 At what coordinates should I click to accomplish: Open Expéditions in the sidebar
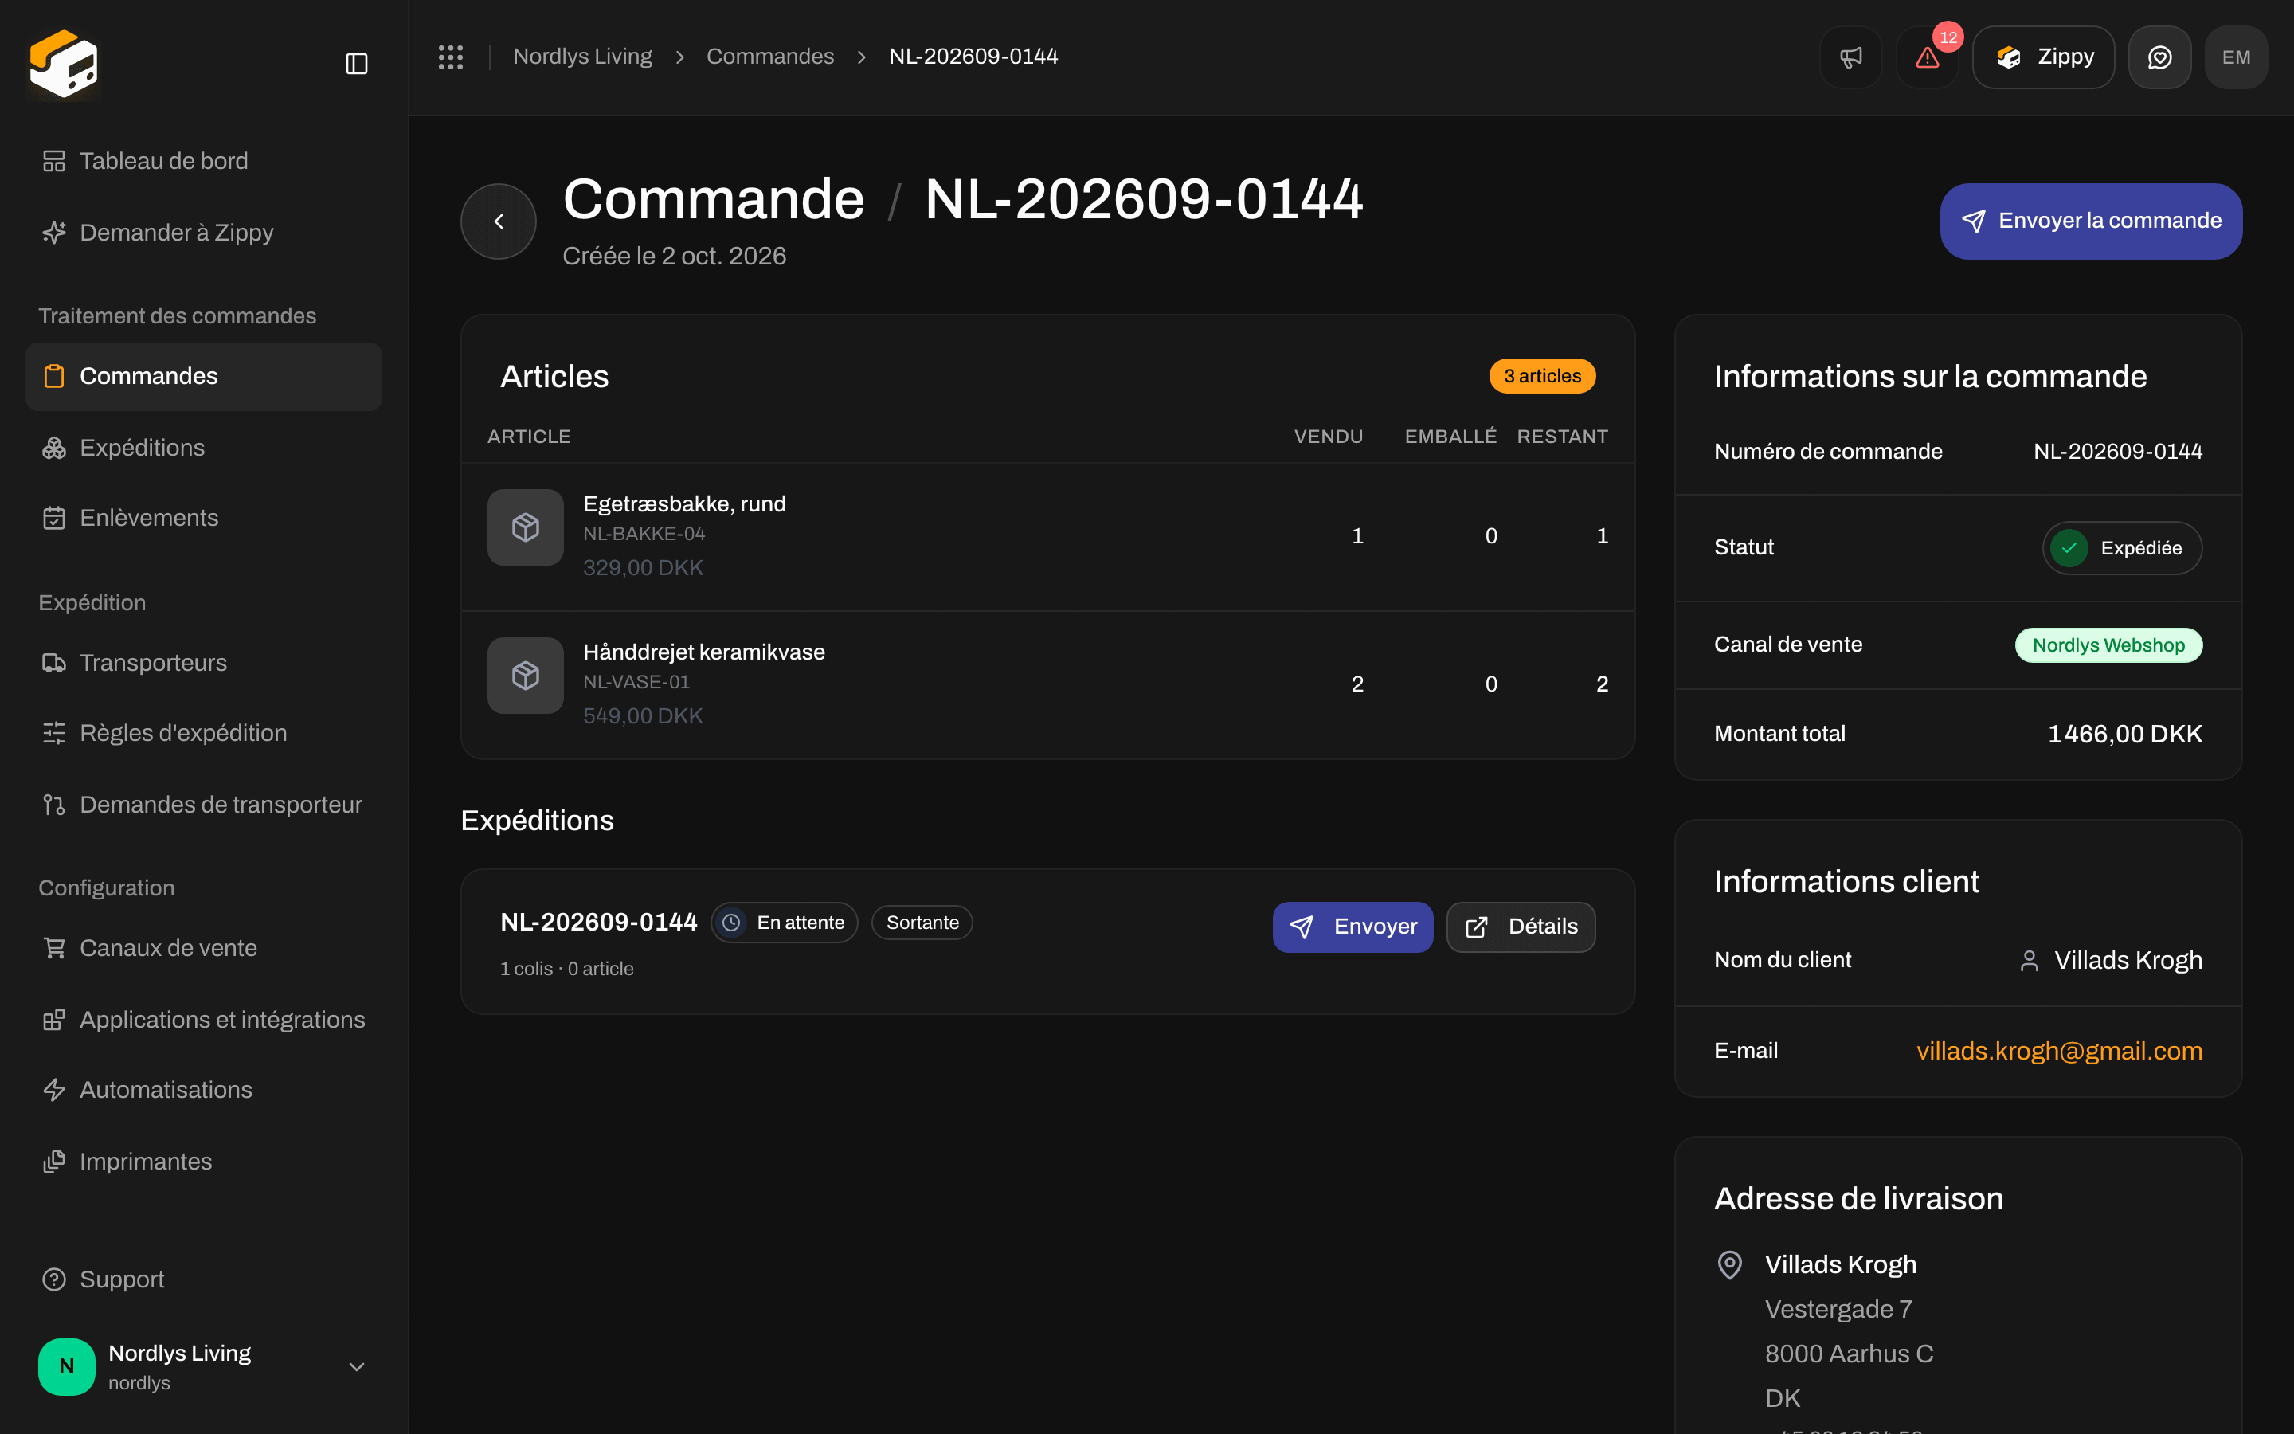pyautogui.click(x=204, y=448)
